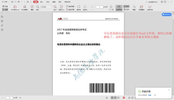Click the vertical scrollbar thumb on right

click(x=173, y=17)
